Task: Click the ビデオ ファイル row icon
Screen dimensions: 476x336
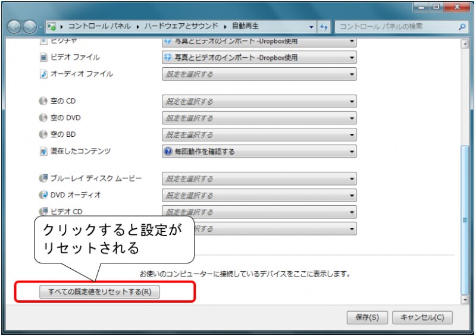Action: [x=43, y=57]
